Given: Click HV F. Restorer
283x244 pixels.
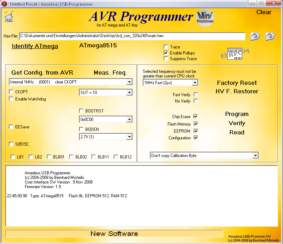Looking at the screenshot, I should click(237, 91).
